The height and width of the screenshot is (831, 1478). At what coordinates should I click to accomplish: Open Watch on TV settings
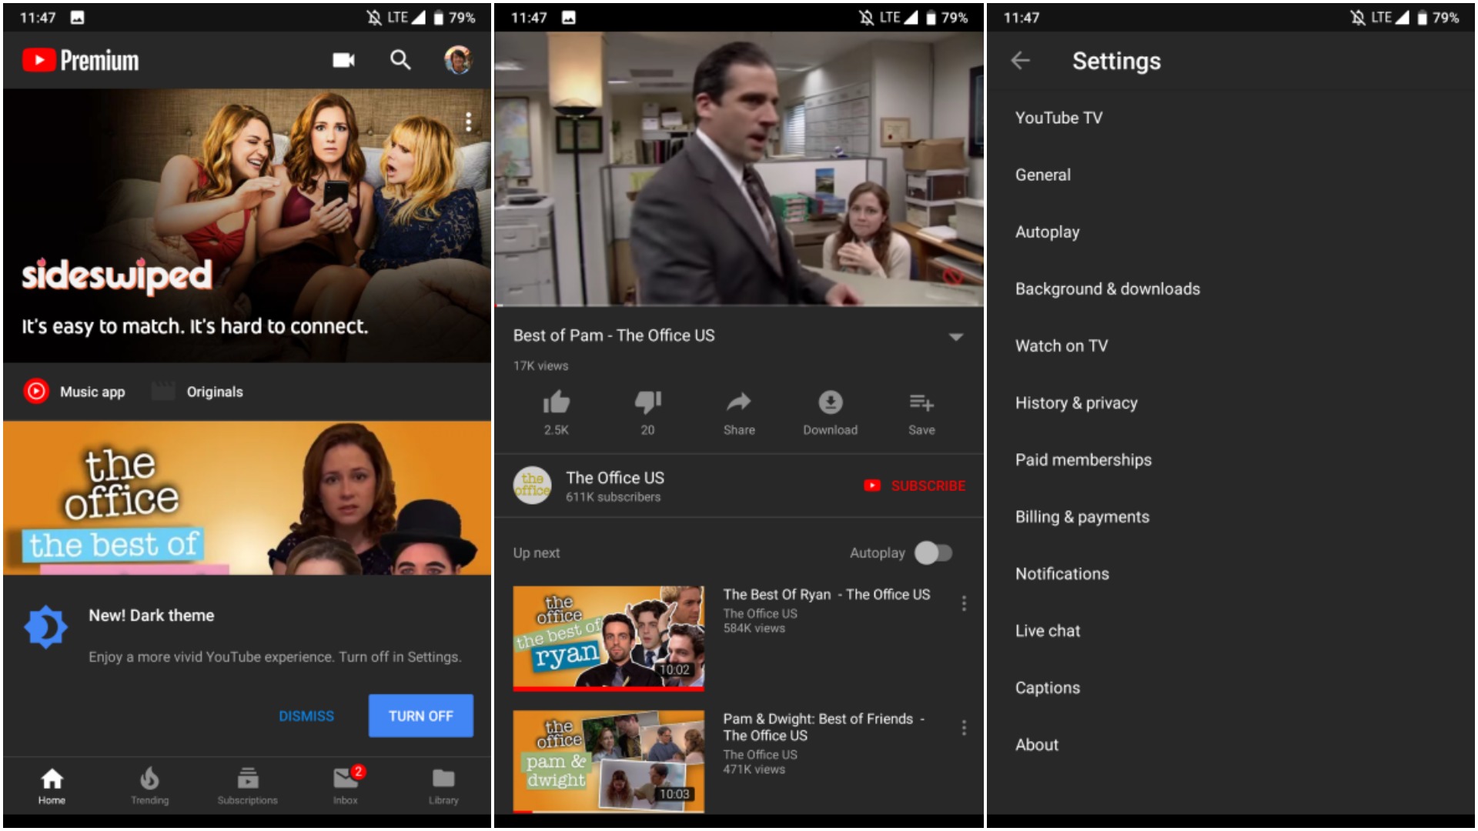(1231, 345)
